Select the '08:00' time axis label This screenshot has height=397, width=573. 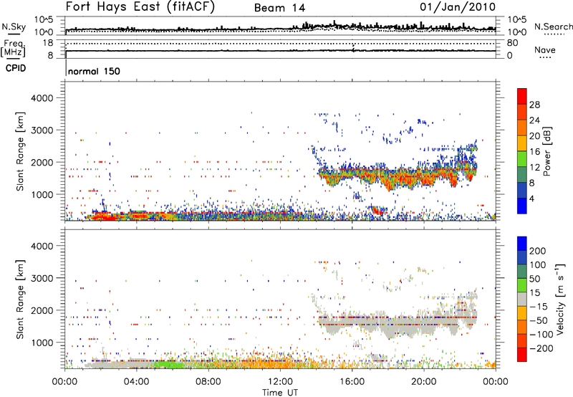pos(208,381)
